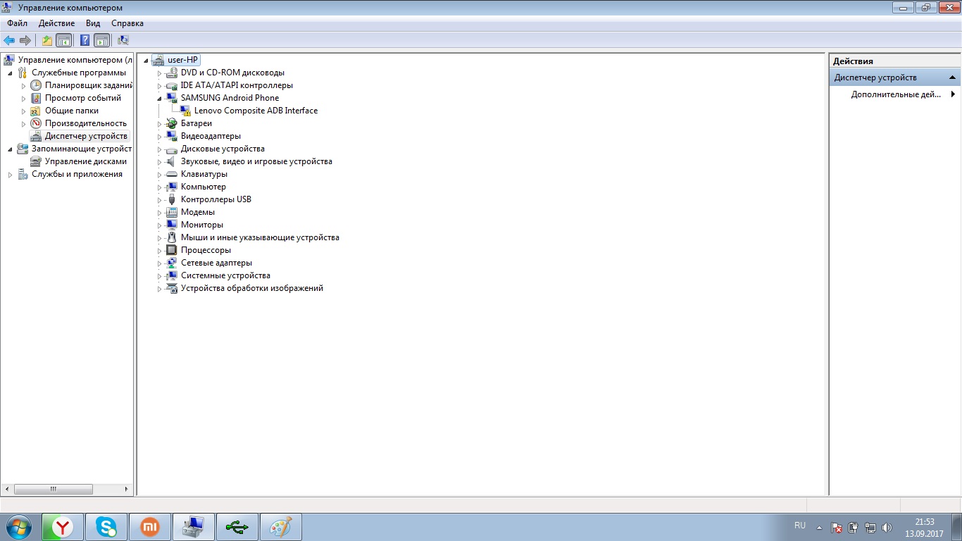Open Action Center flag in system tray
The image size is (962, 541).
point(837,527)
